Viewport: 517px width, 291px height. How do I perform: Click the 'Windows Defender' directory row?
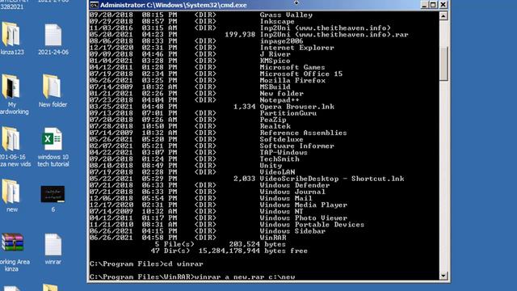[x=209, y=185]
